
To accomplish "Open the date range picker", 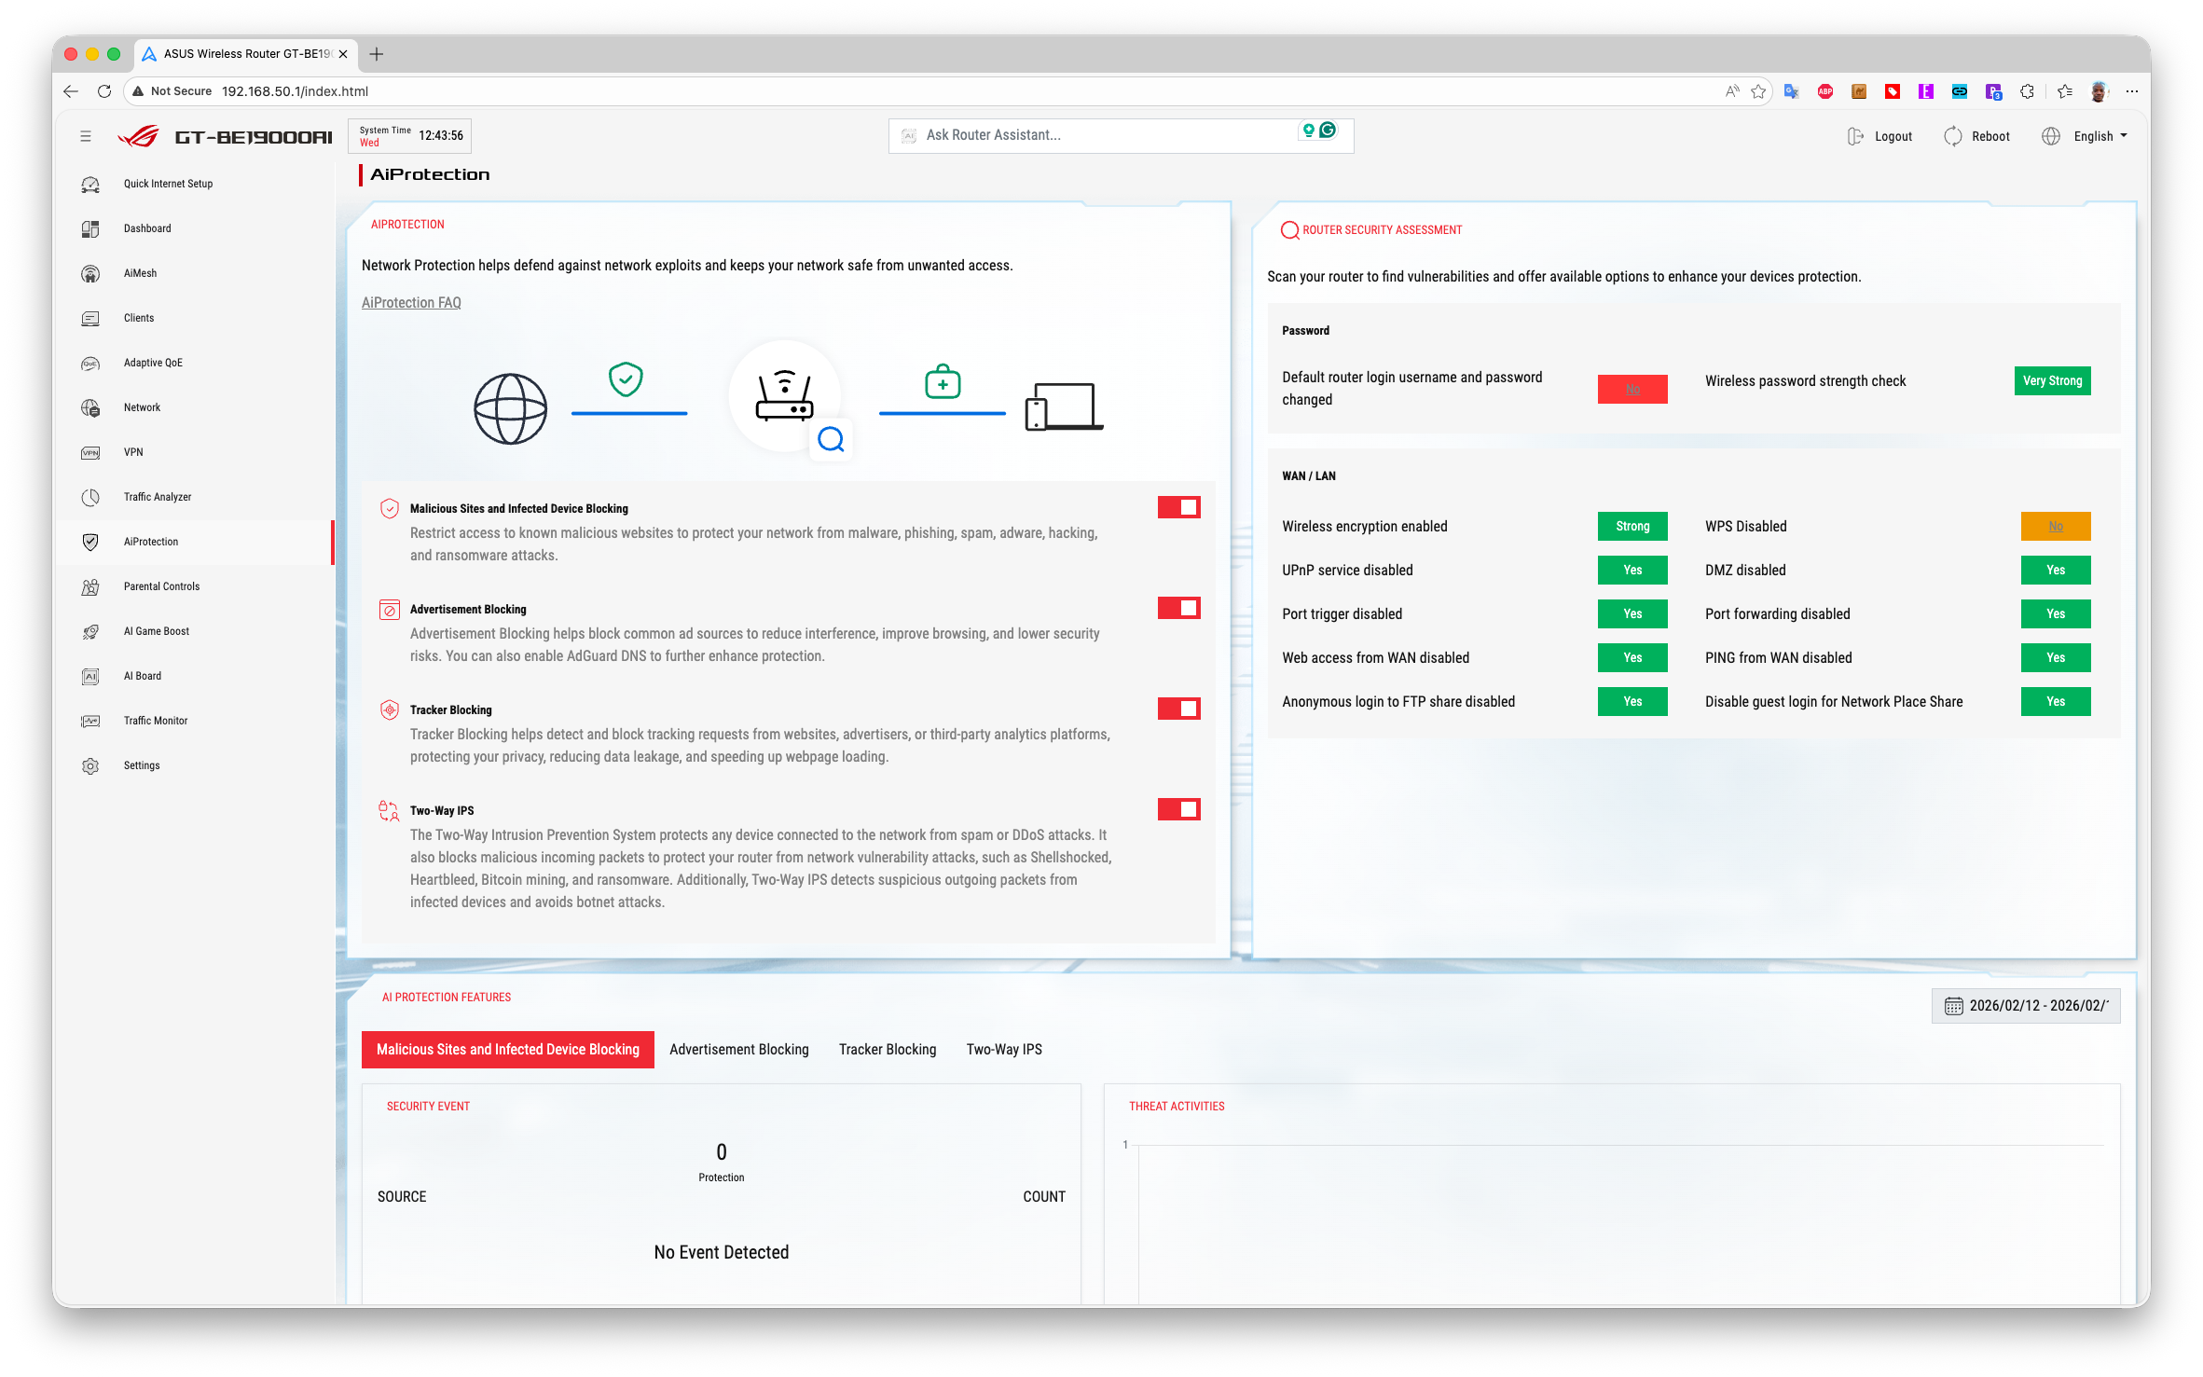I will pyautogui.click(x=2026, y=1006).
